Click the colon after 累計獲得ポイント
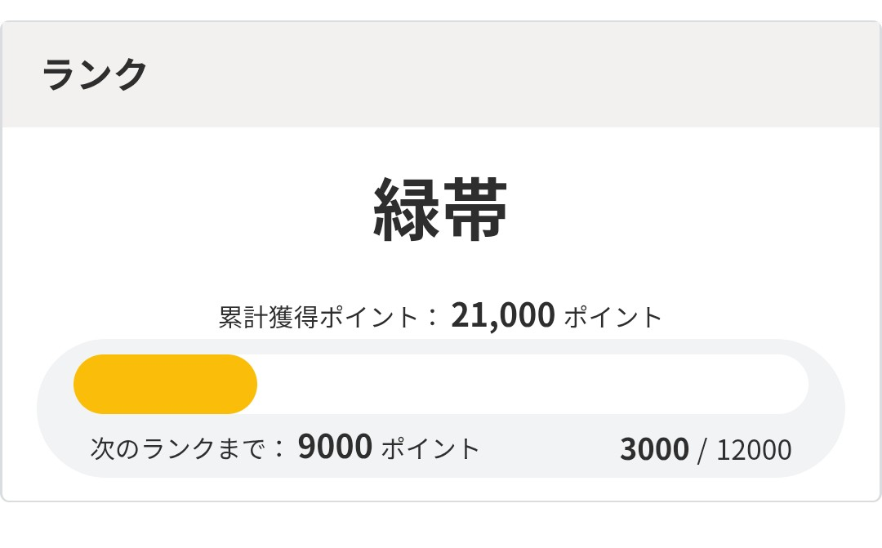This screenshot has height=548, width=882. (x=433, y=318)
